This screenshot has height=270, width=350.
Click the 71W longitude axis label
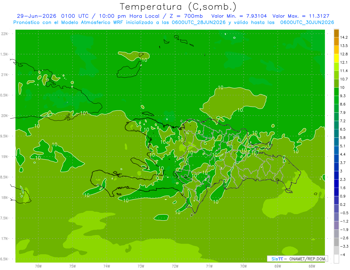tap(209, 266)
